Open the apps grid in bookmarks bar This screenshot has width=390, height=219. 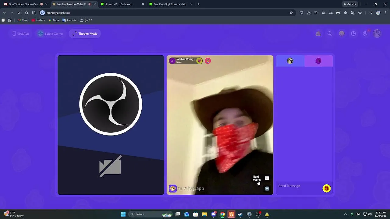coord(10,20)
